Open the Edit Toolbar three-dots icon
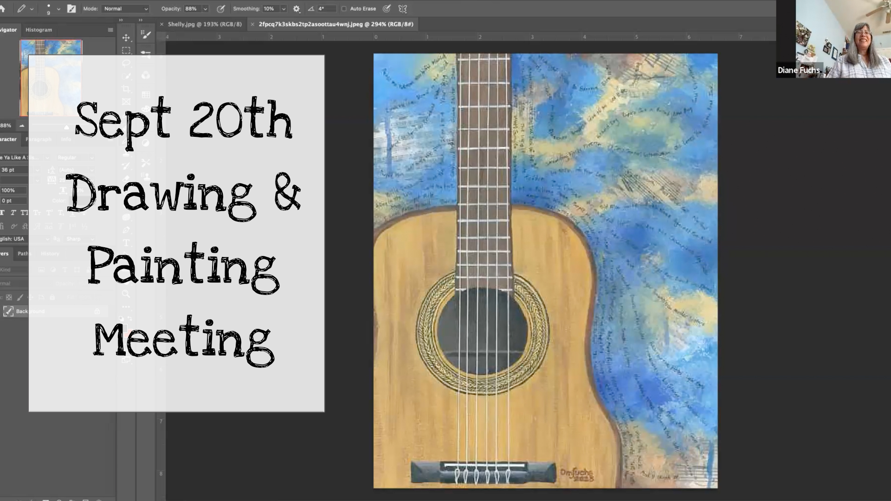 [126, 307]
